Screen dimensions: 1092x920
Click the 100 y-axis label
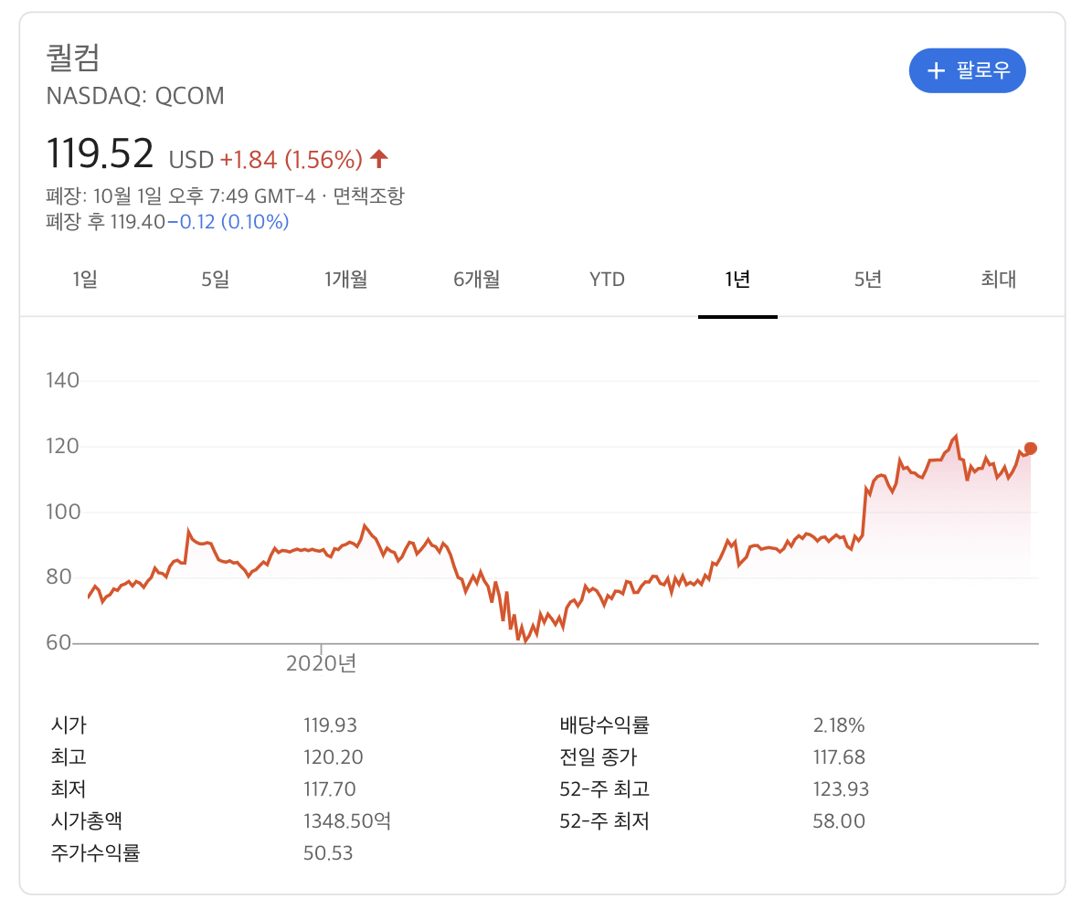pyautogui.click(x=63, y=512)
